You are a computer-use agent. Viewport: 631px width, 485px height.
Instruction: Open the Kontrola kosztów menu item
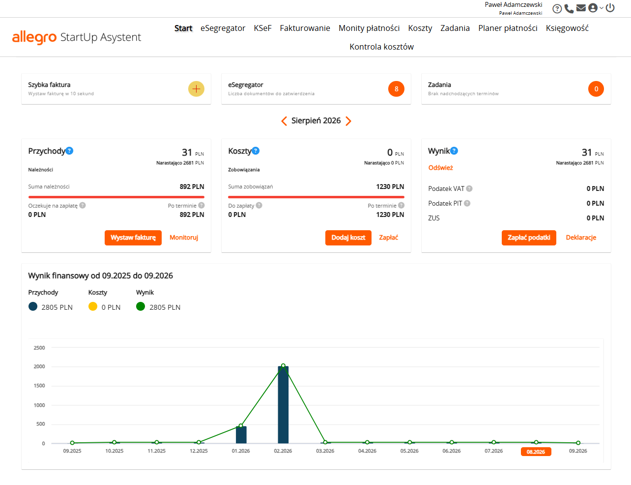coord(382,47)
